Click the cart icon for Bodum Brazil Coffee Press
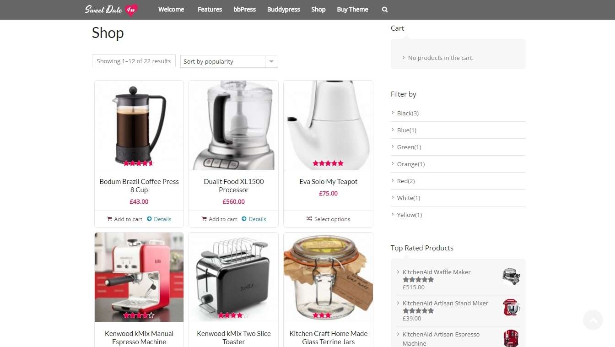This screenshot has height=347, width=615. 109,219
